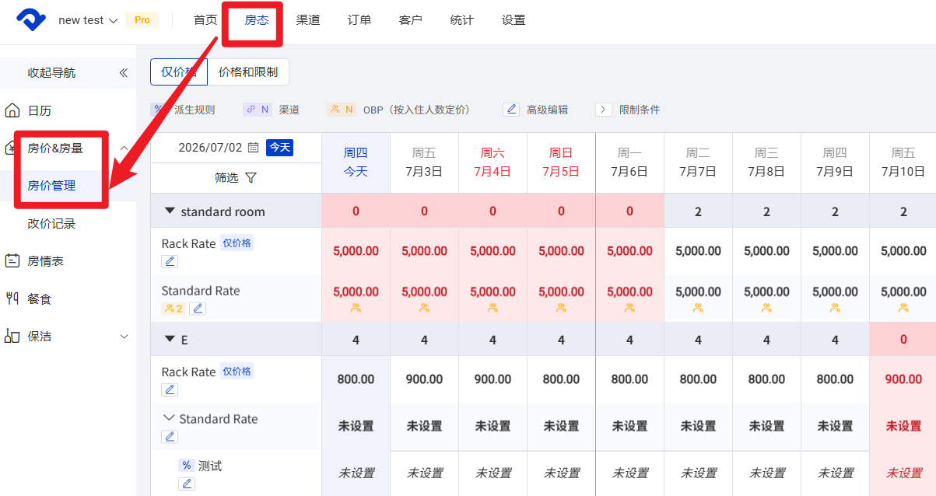Open the 客户 top menu
The width and height of the screenshot is (936, 496).
[x=411, y=20]
